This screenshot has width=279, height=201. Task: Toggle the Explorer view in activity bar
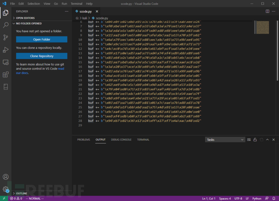pos(6,13)
